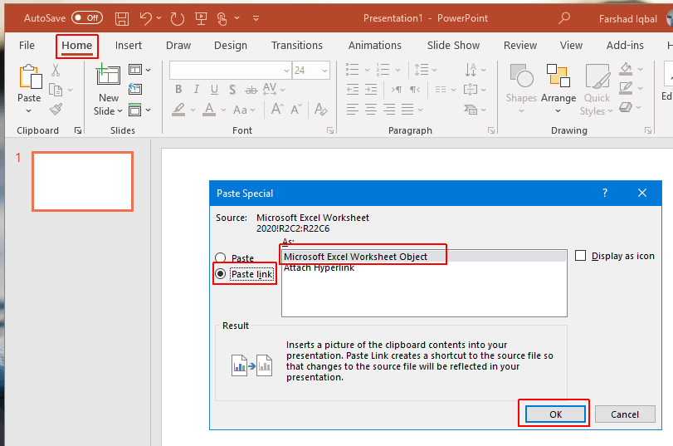Click the Cut scissors icon
Image resolution: width=673 pixels, height=446 pixels.
pos(56,70)
